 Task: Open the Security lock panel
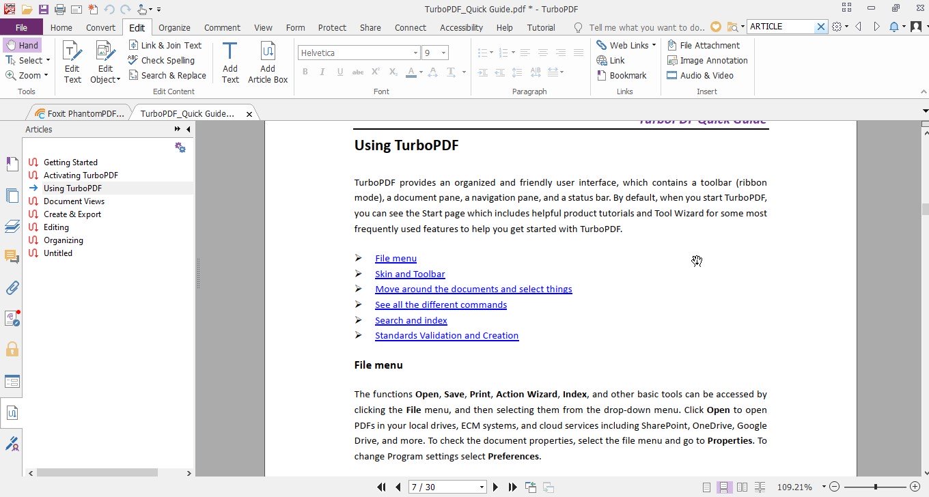click(x=12, y=350)
